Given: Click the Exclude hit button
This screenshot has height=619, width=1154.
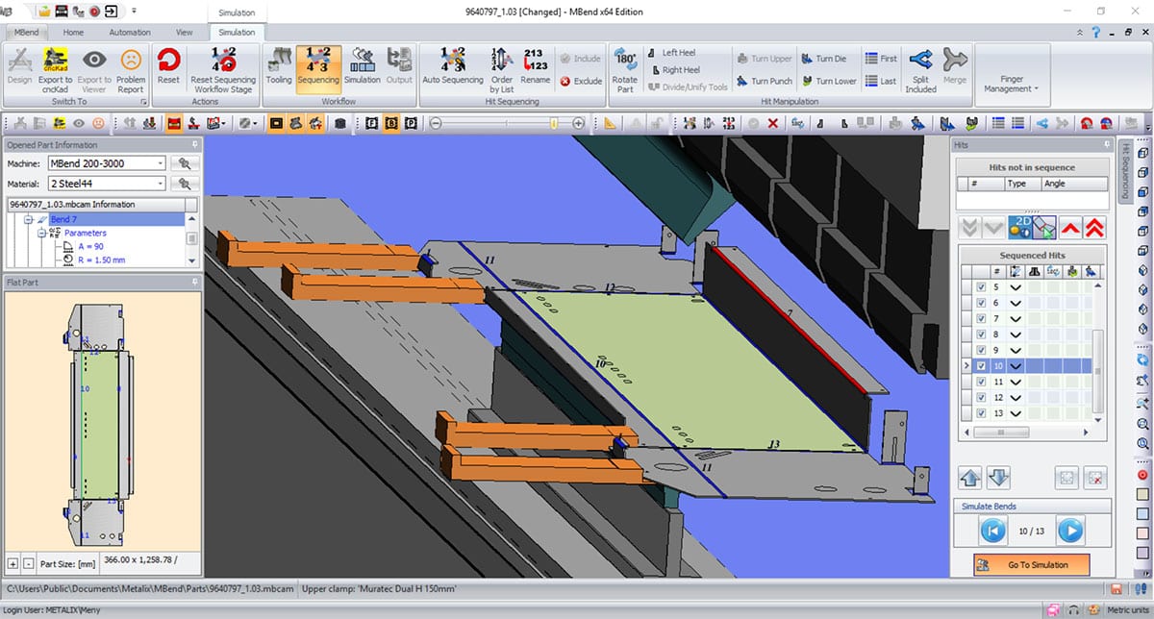Looking at the screenshot, I should pos(581,82).
